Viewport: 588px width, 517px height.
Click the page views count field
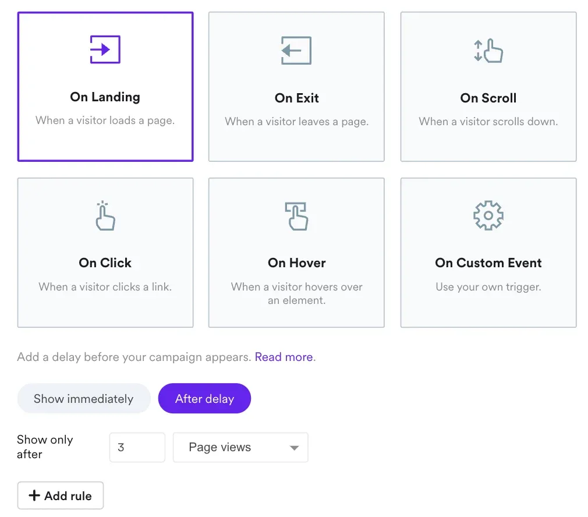[x=137, y=447]
